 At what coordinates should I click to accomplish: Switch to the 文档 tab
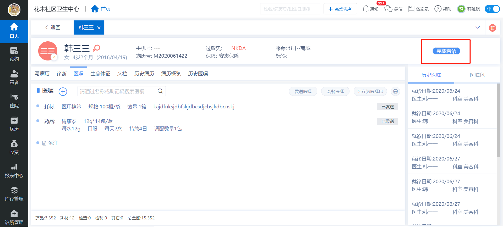122,74
